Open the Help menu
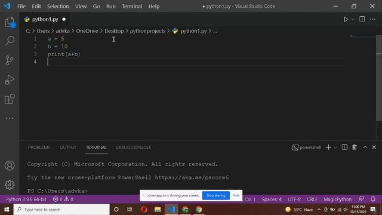The width and height of the screenshot is (382, 215). tap(154, 7)
